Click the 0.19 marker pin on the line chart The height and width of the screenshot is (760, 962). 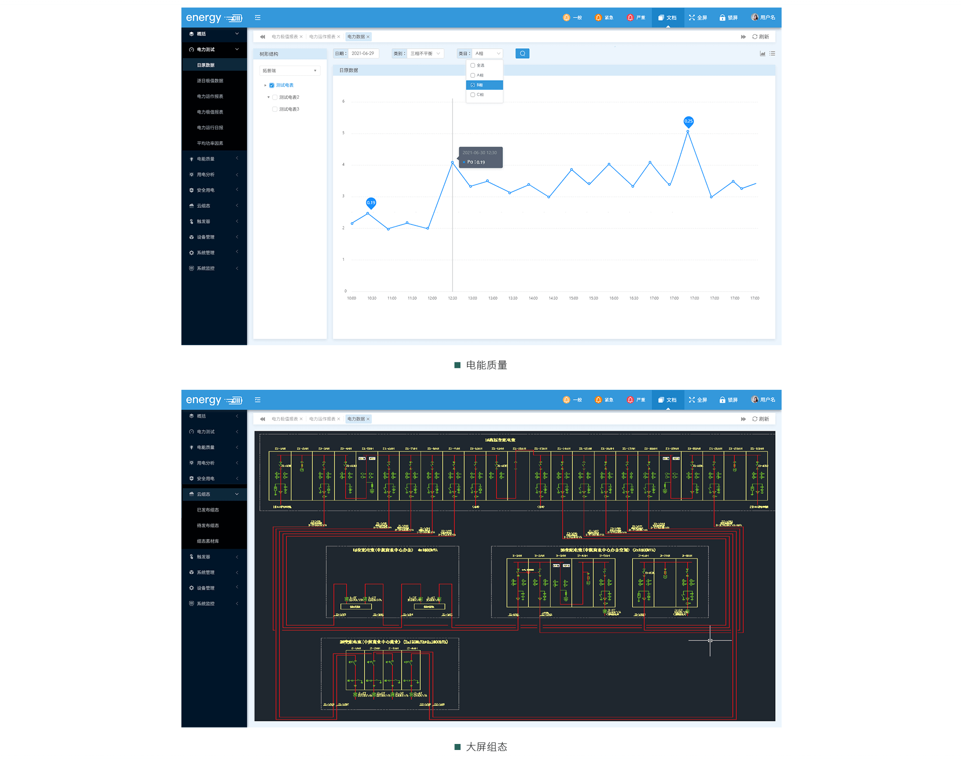point(371,203)
